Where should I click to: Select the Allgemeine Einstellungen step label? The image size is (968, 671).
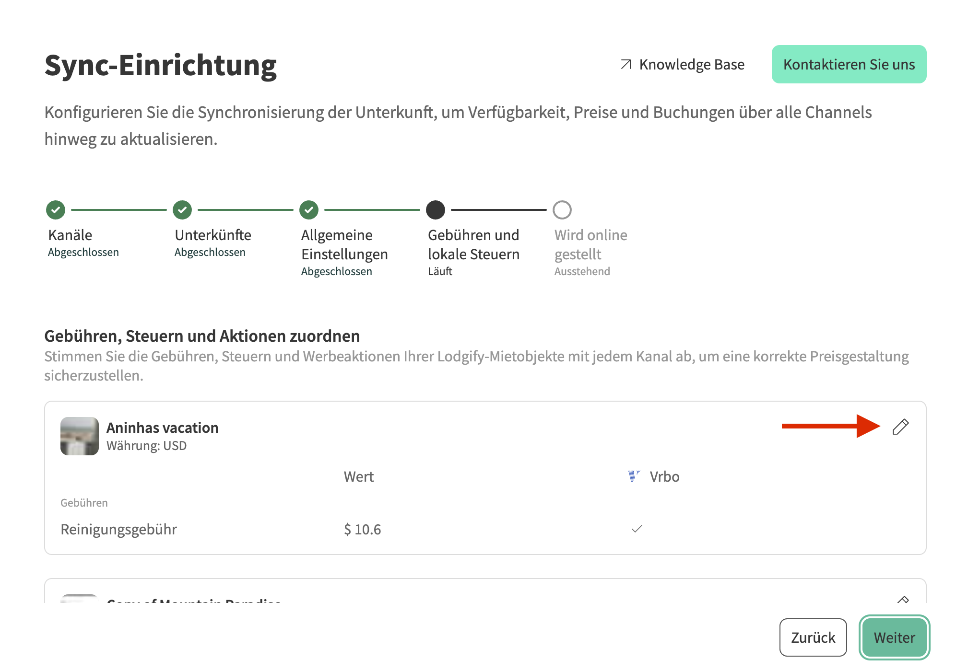344,244
